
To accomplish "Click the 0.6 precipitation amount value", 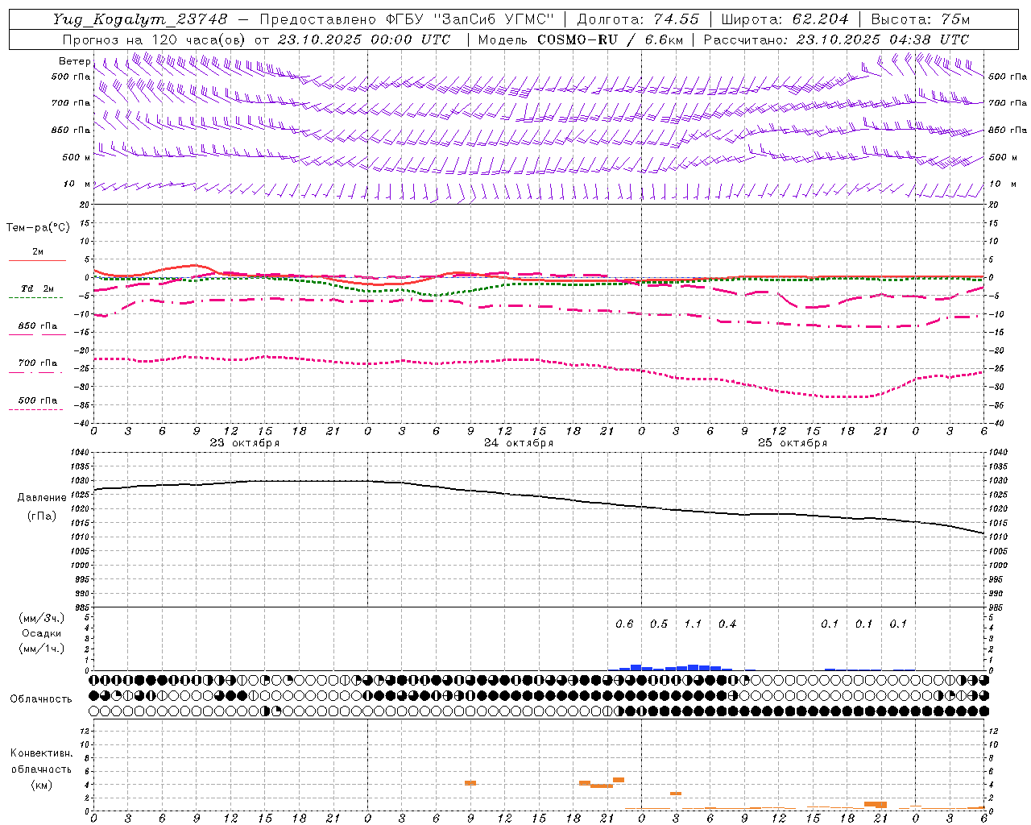I will pyautogui.click(x=624, y=624).
